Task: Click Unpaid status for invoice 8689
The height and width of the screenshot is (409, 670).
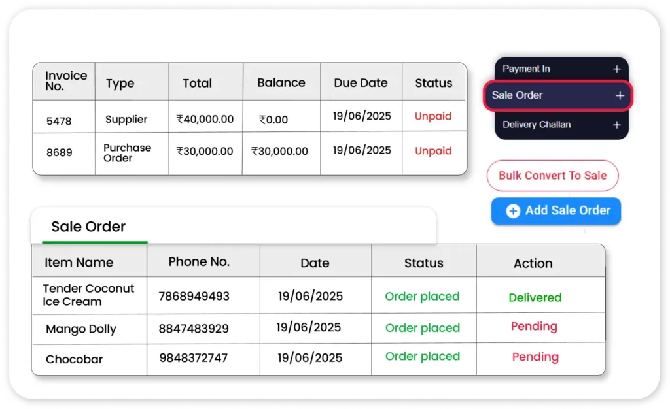Action: point(433,151)
